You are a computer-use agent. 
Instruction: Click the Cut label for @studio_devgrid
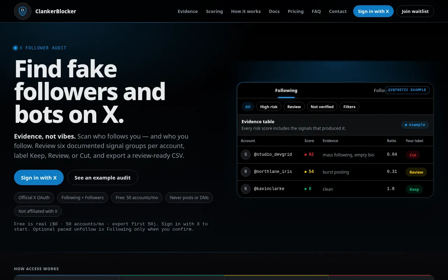[x=413, y=155]
